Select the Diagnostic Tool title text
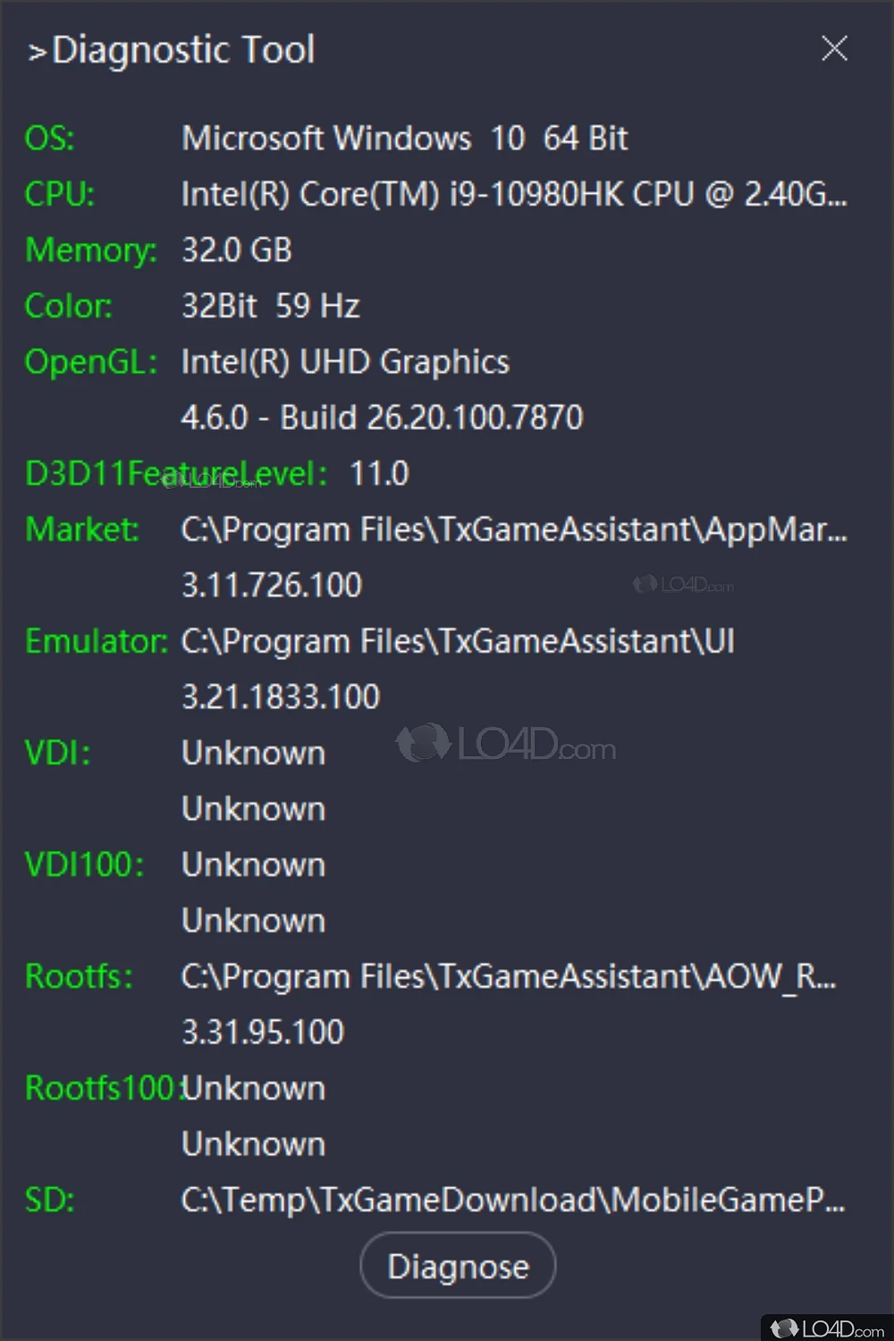Screen dimensions: 894x1341 (183, 50)
